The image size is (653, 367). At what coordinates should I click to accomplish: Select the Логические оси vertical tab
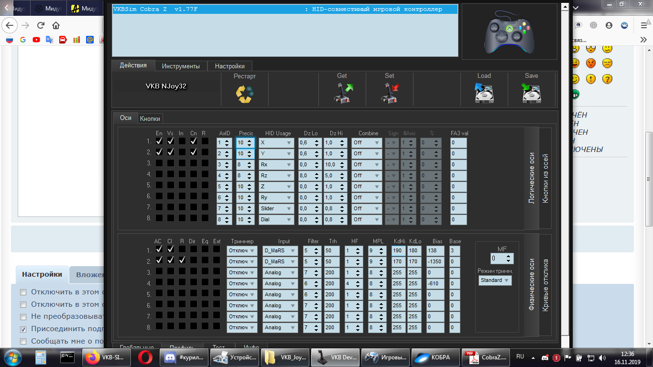532,178
